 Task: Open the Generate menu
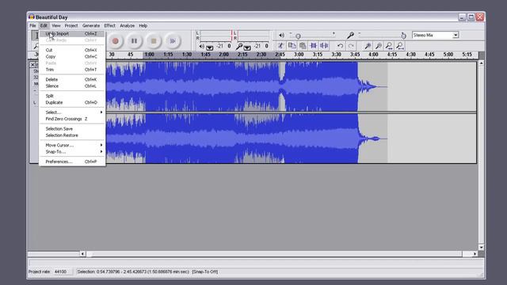[x=91, y=25]
